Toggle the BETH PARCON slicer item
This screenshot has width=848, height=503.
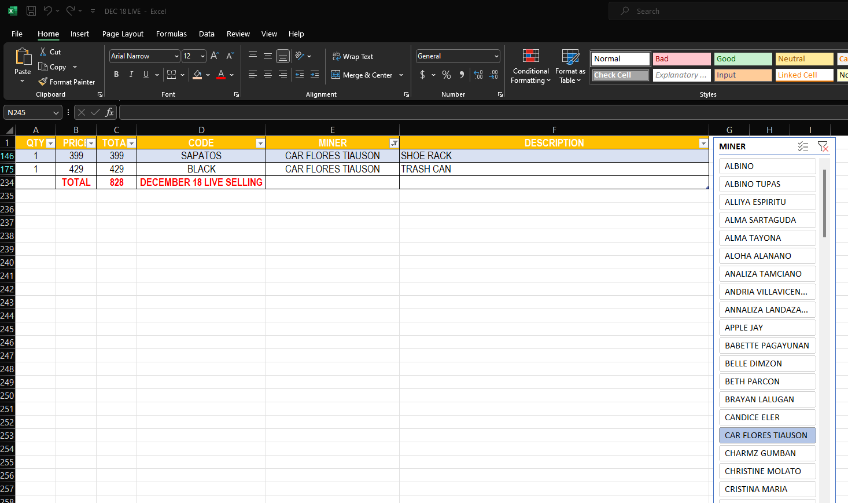tap(767, 381)
